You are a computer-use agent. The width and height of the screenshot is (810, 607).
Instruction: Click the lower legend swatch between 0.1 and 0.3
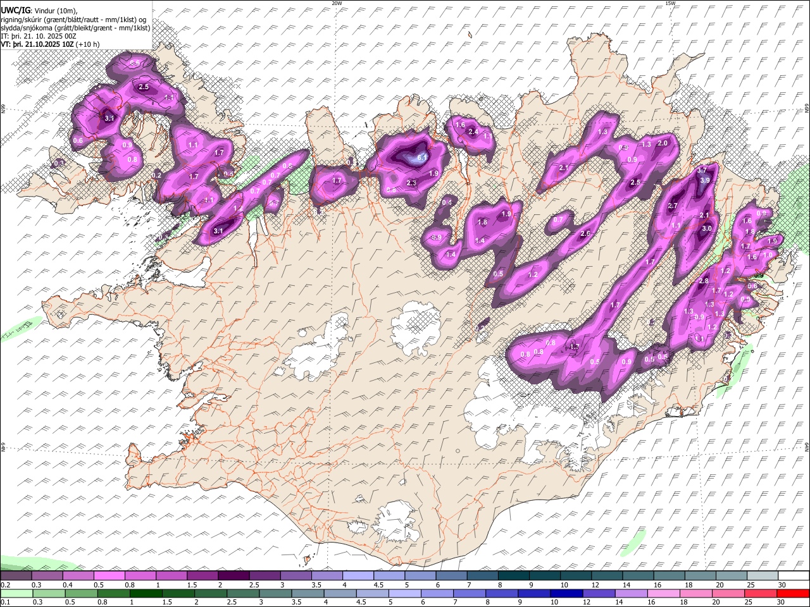16,593
